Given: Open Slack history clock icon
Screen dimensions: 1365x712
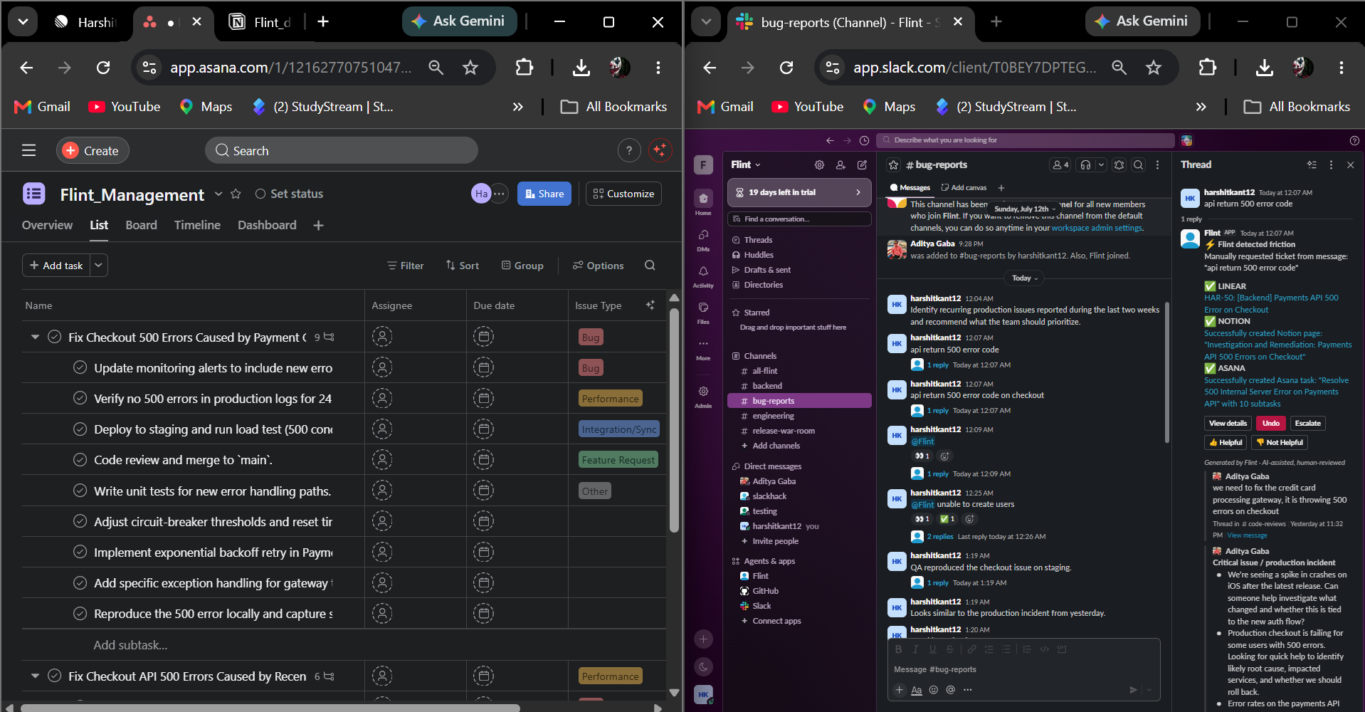Looking at the screenshot, I should (x=864, y=140).
